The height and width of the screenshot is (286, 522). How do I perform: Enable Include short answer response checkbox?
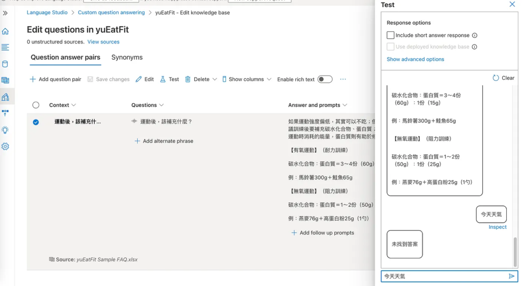tap(390, 35)
